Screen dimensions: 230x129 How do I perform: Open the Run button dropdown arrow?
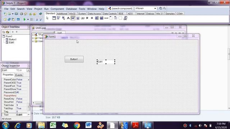(x=28, y=19)
